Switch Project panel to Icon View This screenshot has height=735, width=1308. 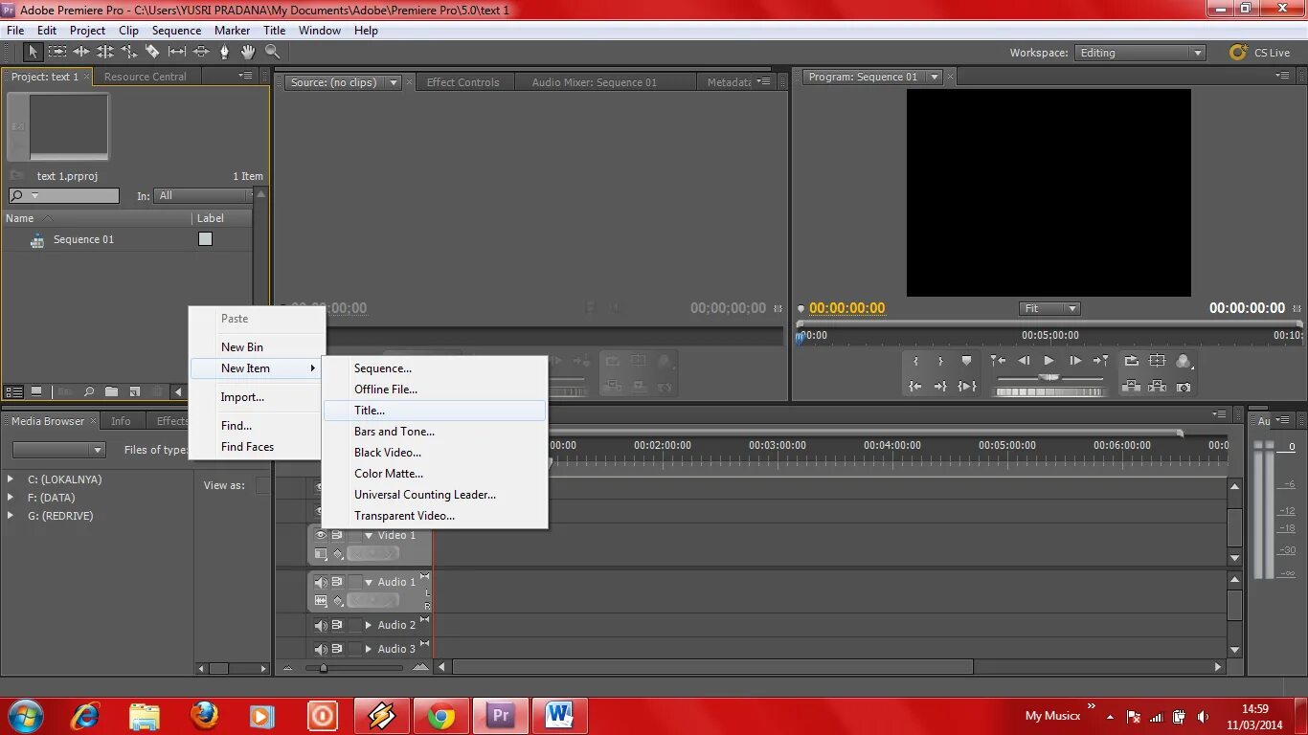[x=36, y=391]
